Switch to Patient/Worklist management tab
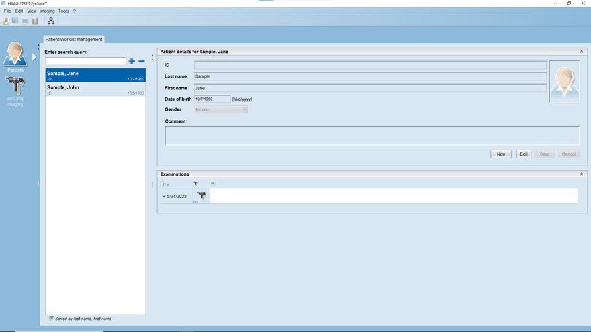This screenshot has width=591, height=332. [x=74, y=40]
